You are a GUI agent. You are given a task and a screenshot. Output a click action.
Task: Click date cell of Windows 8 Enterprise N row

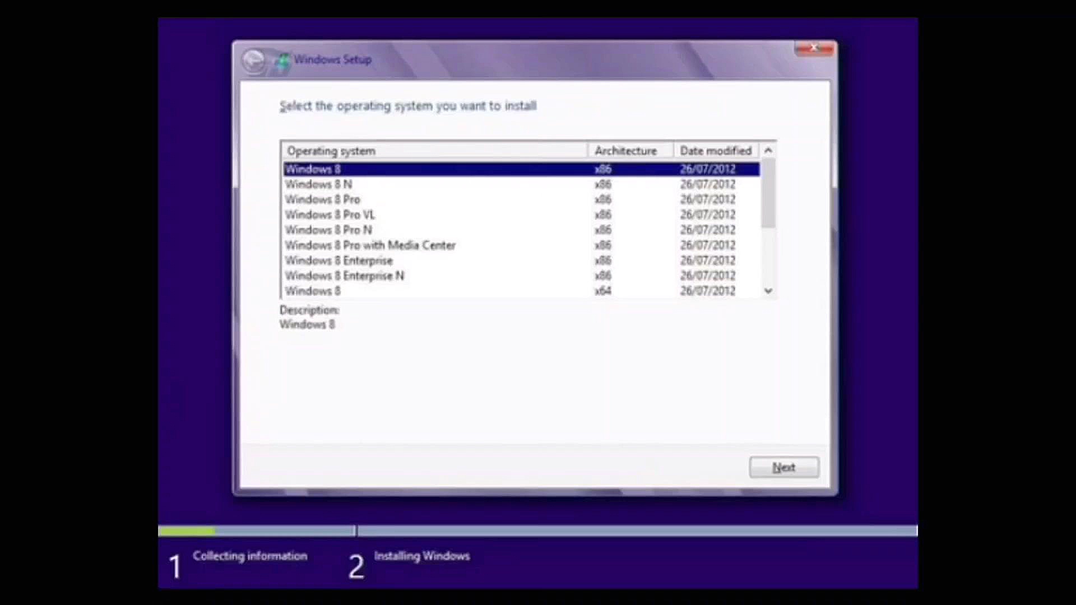[708, 276]
